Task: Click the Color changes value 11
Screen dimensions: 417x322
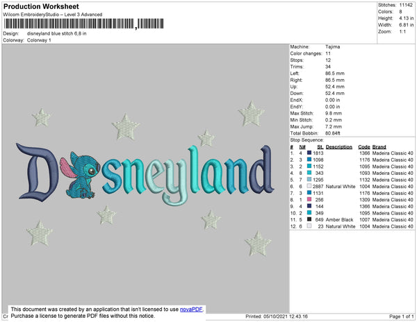Action: tap(328, 53)
